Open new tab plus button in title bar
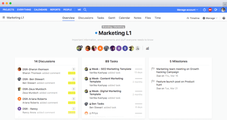 (225, 4)
